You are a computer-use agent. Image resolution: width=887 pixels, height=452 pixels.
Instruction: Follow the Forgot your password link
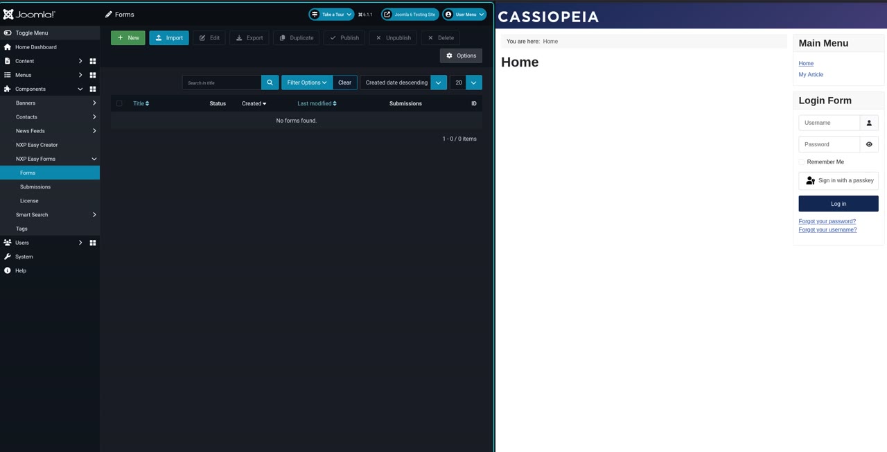(x=827, y=221)
